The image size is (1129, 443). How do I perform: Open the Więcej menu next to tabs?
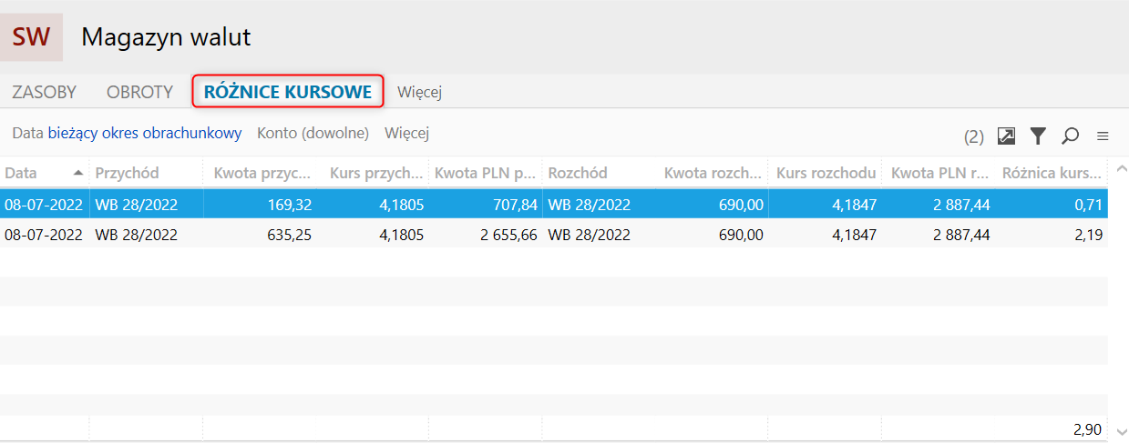click(x=420, y=92)
